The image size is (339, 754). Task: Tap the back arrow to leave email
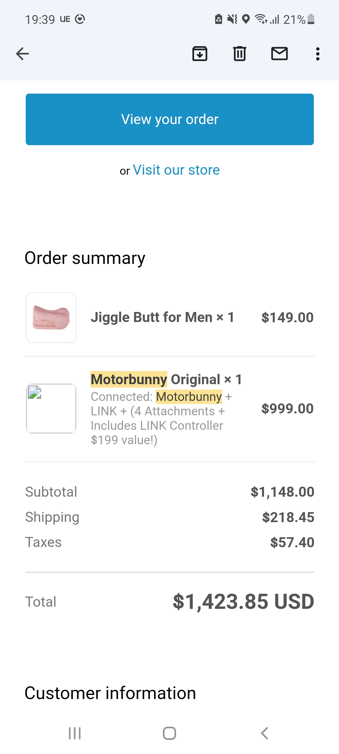tap(22, 54)
